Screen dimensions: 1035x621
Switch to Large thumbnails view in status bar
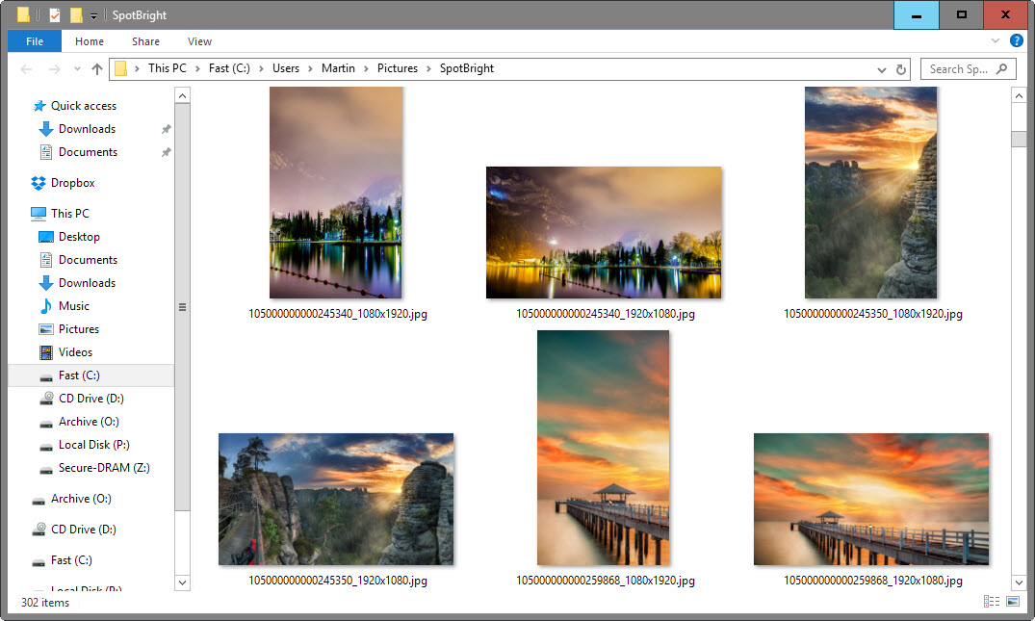pyautogui.click(x=1013, y=601)
